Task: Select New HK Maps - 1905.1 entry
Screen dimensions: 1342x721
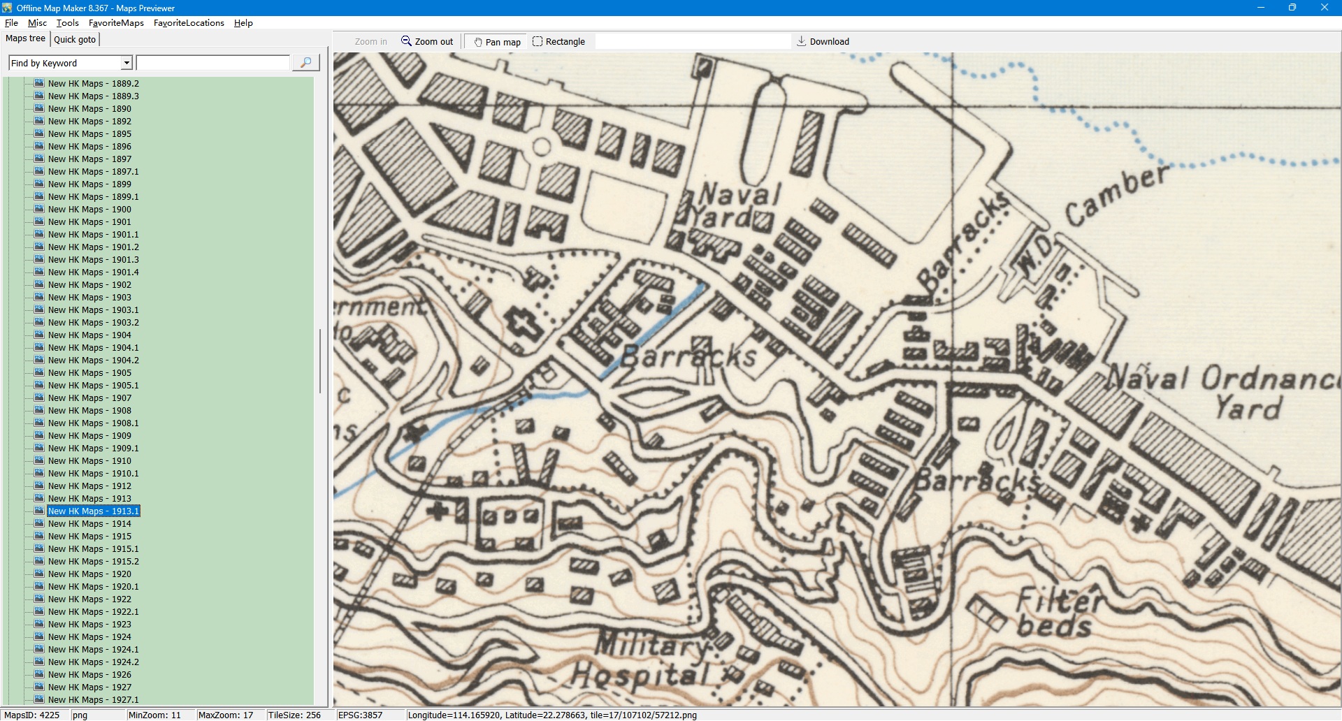Action: tap(93, 386)
